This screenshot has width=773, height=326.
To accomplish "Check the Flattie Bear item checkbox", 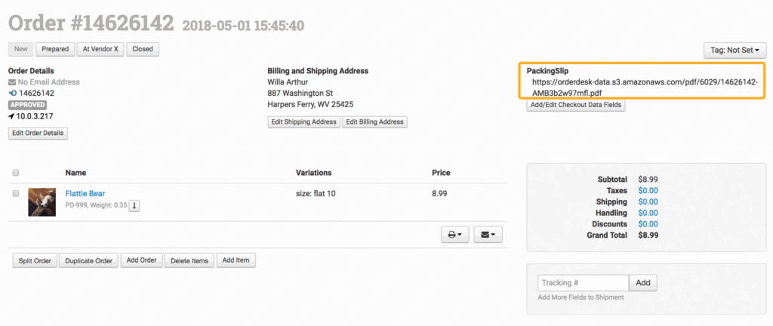I will click(17, 194).
